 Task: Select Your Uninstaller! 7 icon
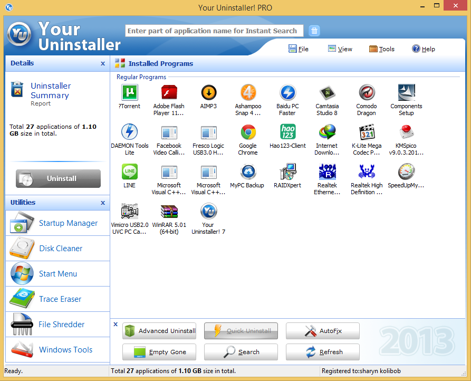tap(209, 211)
